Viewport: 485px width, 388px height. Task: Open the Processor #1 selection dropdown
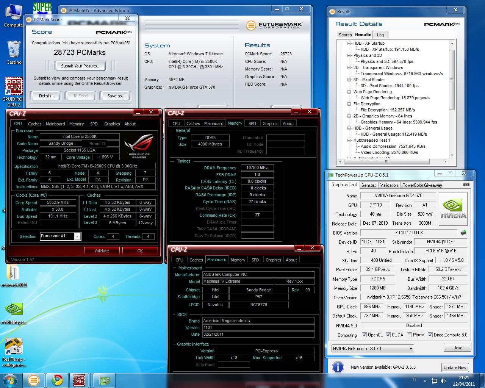coord(61,236)
